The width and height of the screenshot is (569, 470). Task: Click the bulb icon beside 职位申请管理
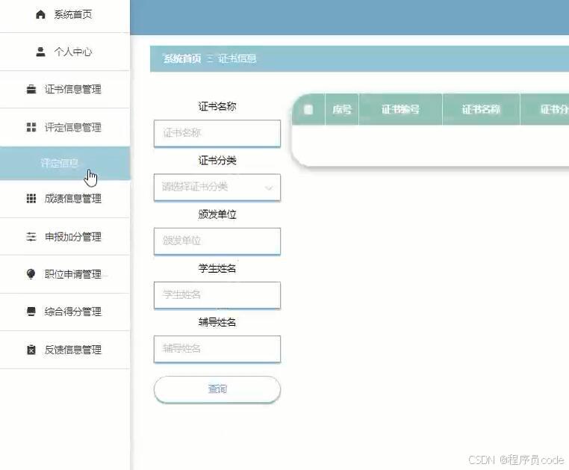click(31, 274)
